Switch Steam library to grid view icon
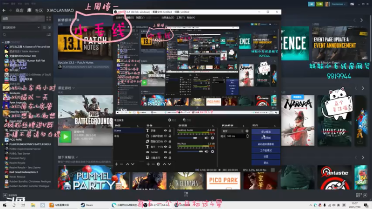Viewport: 372px width, 209px height. [49, 19]
